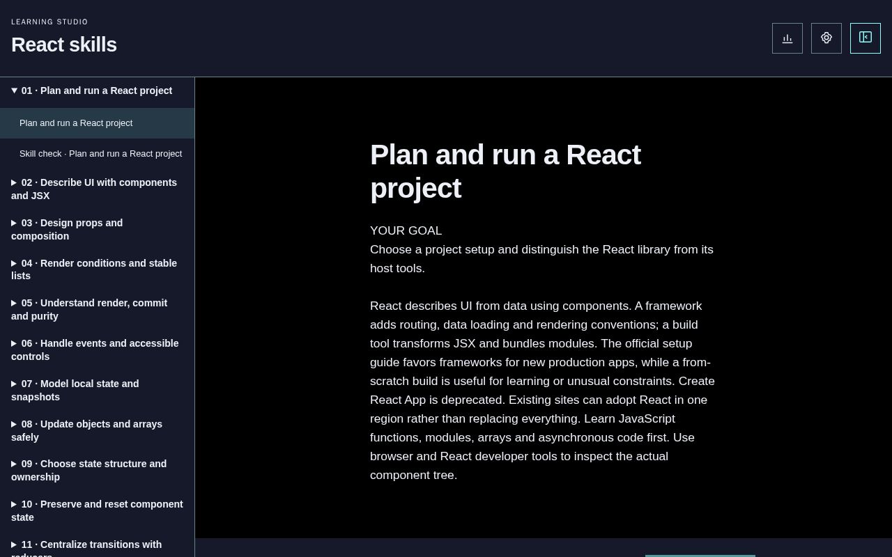Viewport: 892px width, 557px height.
Task: Open the progress chart icon button
Action: point(787,38)
